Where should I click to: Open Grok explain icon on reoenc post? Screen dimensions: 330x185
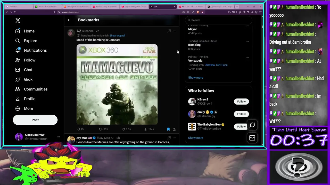(x=169, y=31)
